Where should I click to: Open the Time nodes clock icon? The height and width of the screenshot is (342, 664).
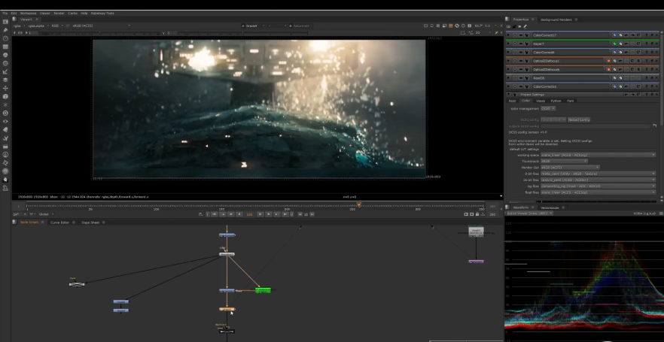[x=6, y=38]
